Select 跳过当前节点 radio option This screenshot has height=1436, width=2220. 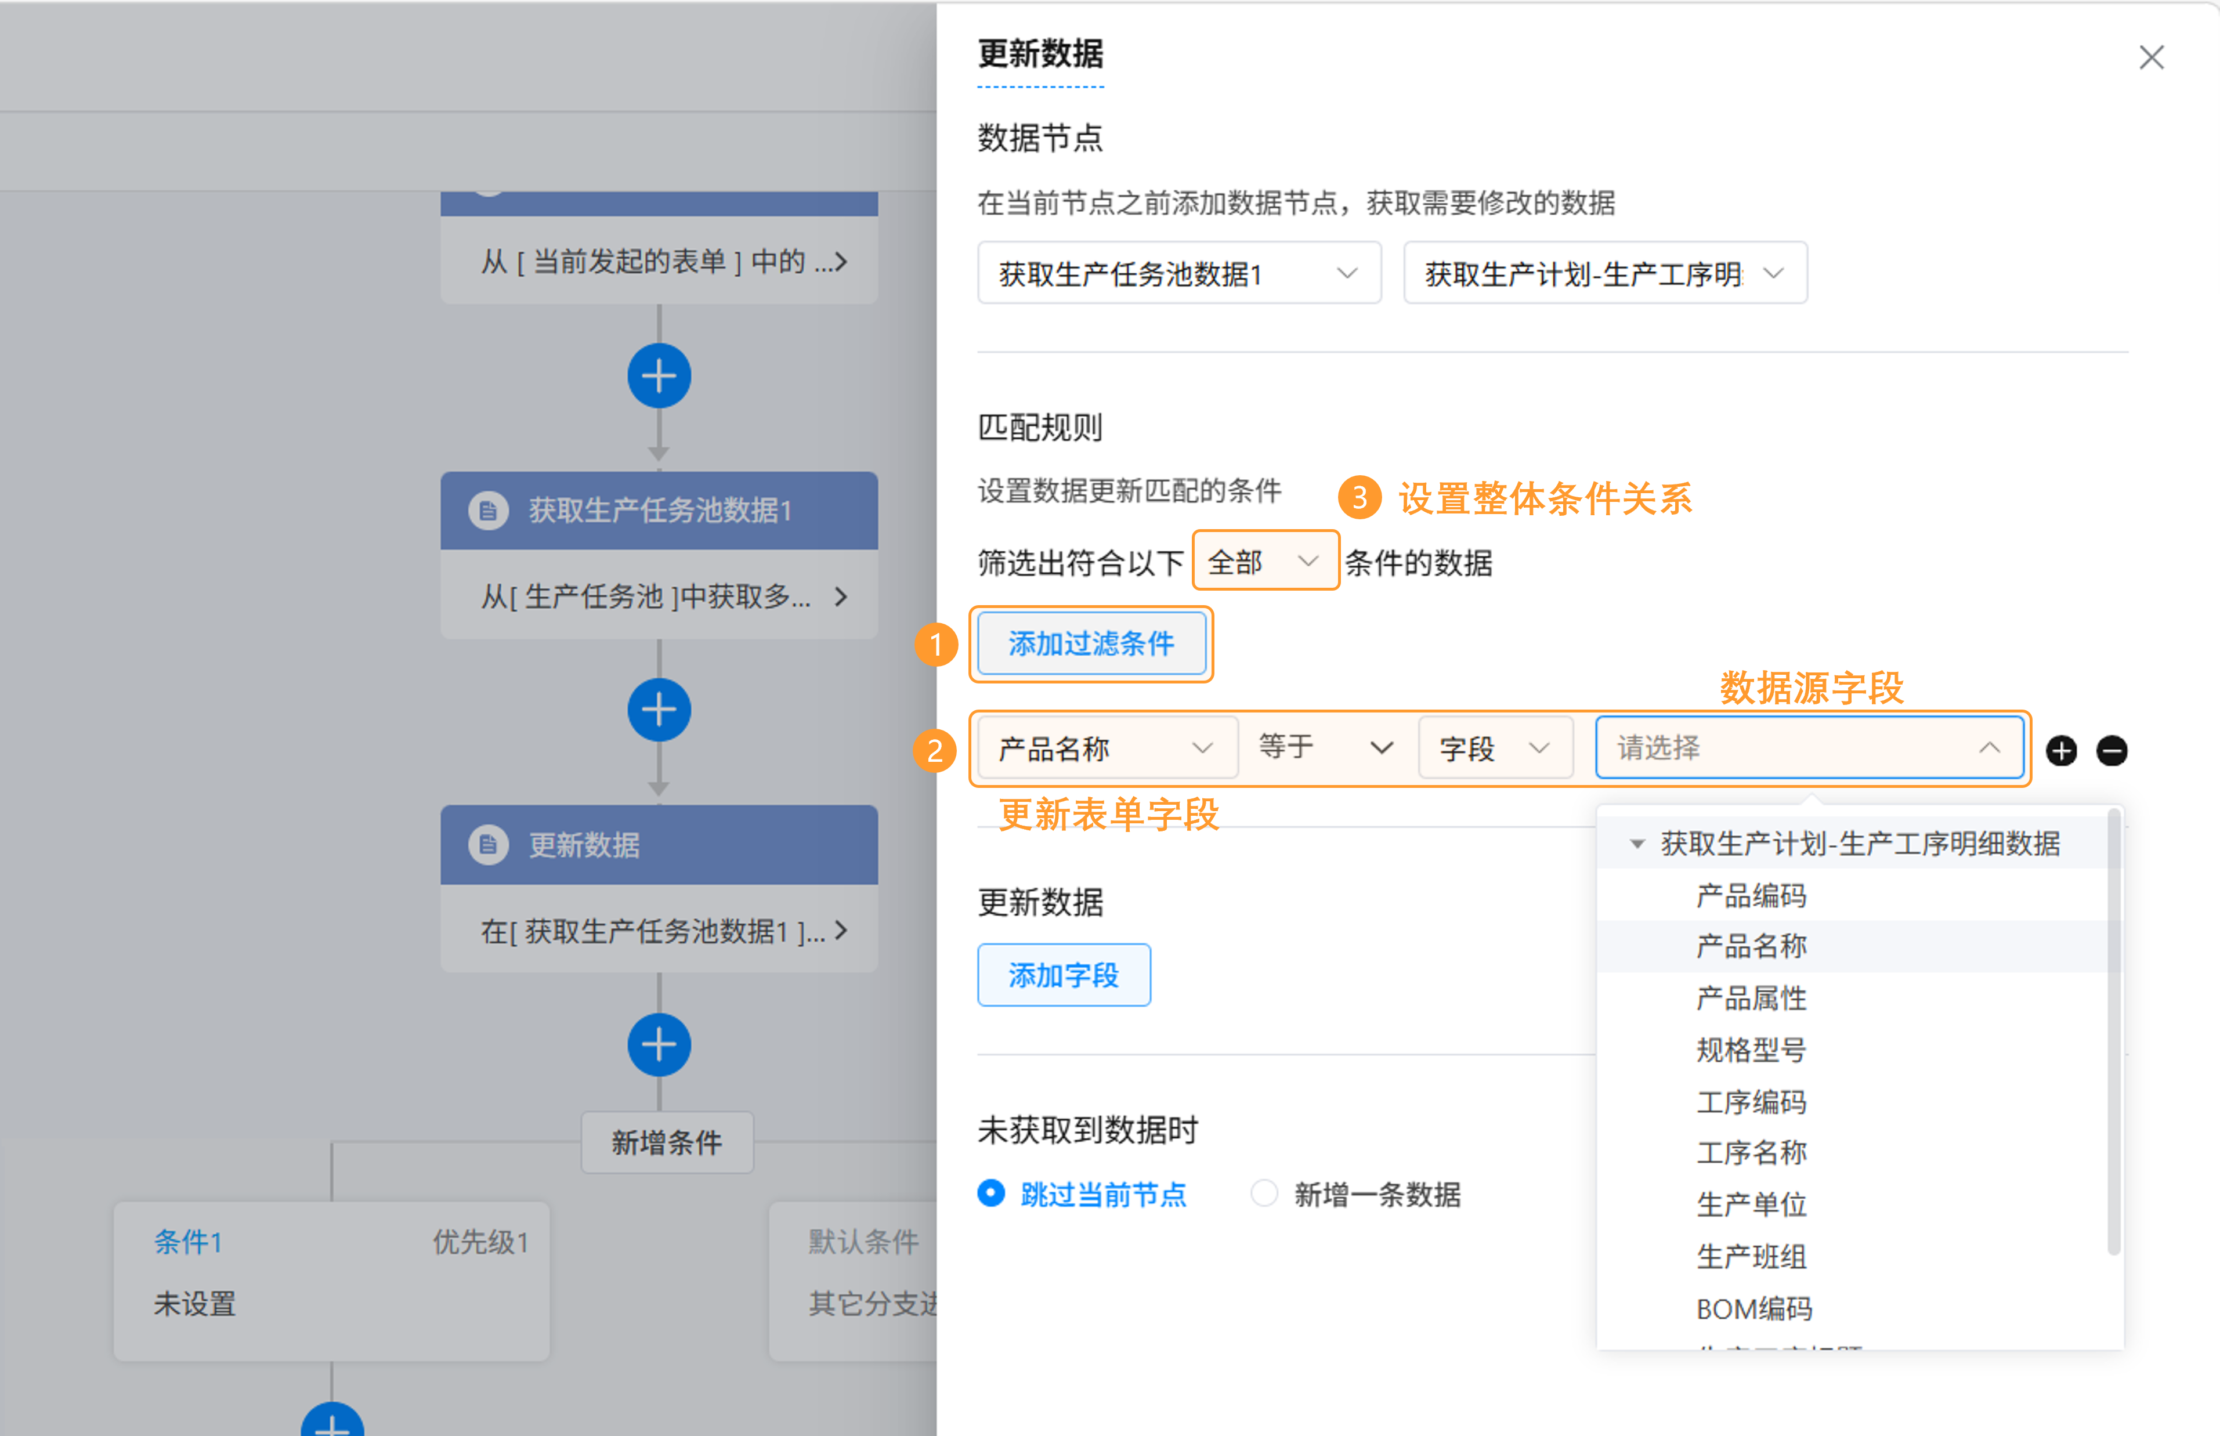pyautogui.click(x=991, y=1193)
